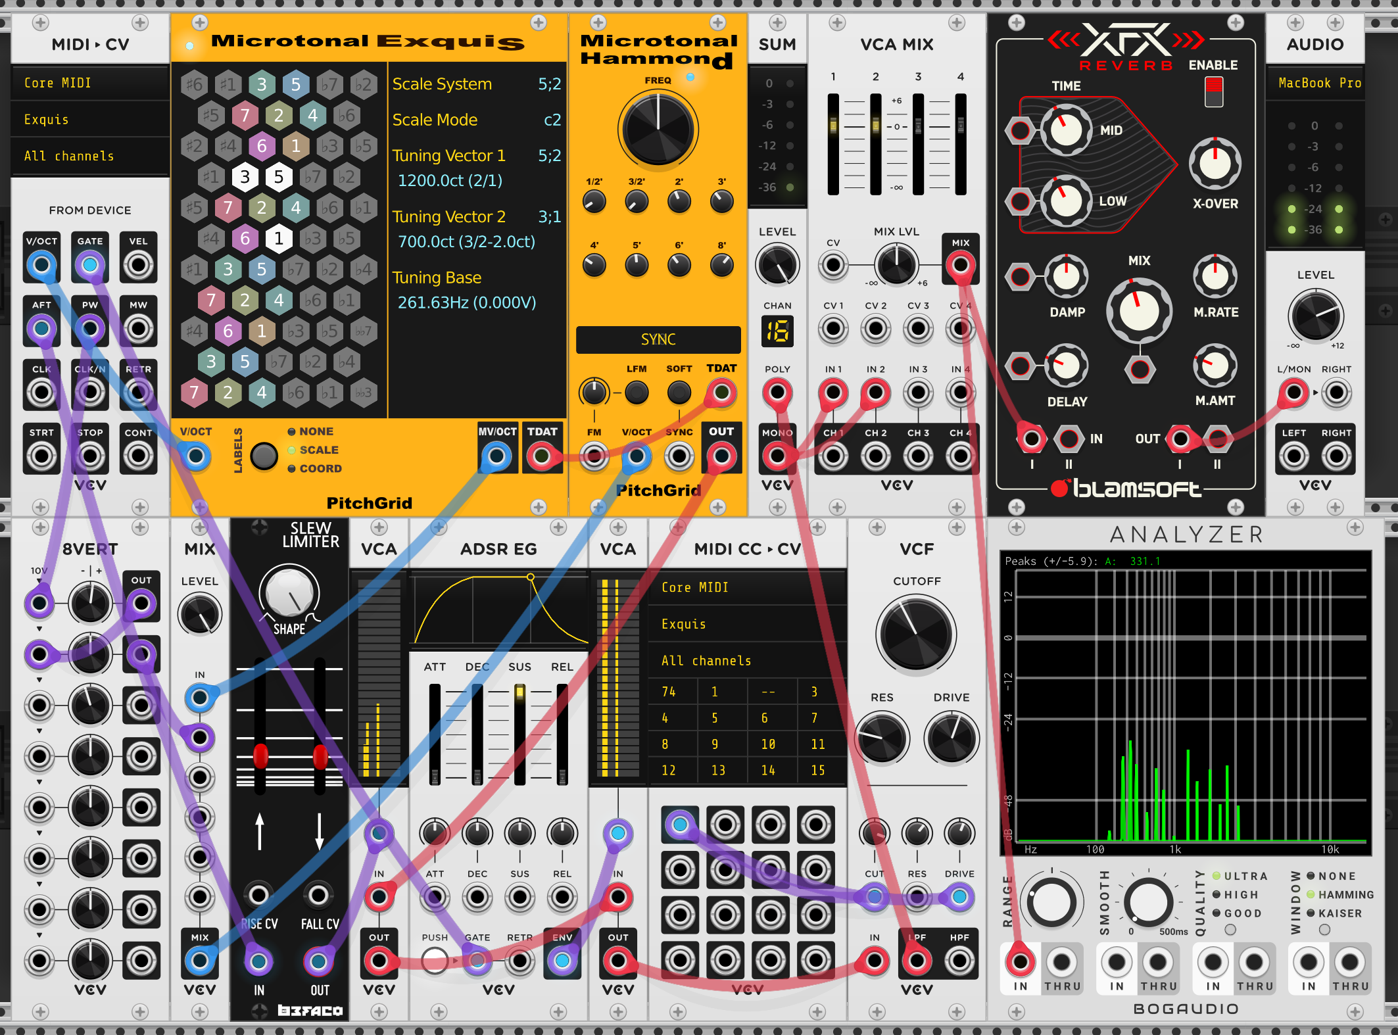Click the V/OCT output jack on MIDI-CV
The width and height of the screenshot is (1398, 1035).
coord(41,265)
